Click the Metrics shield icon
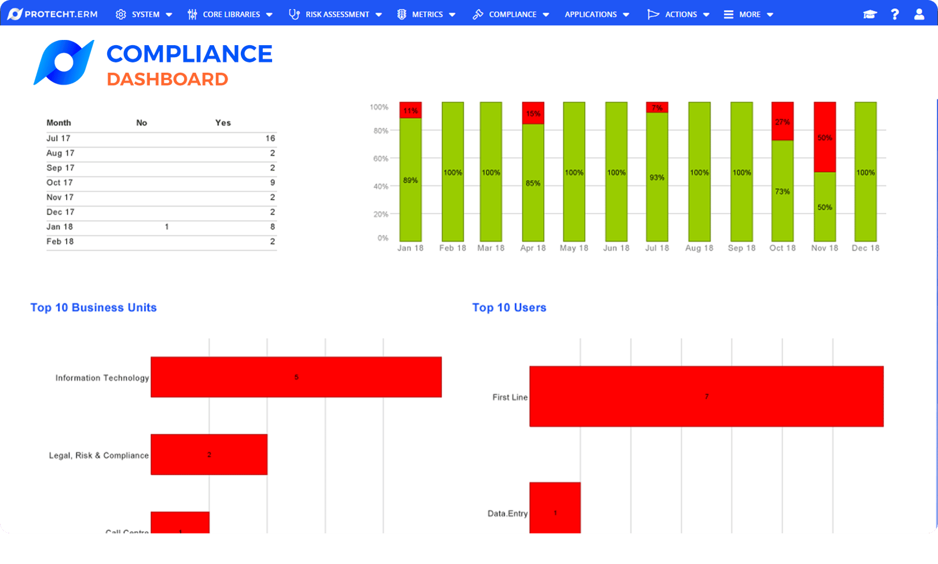Screen dimensions: 938x564 coord(401,14)
